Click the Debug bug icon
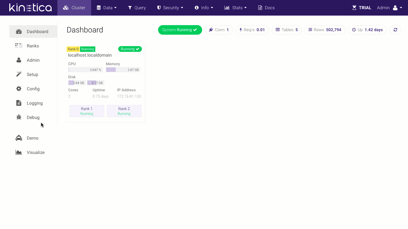 pos(19,117)
